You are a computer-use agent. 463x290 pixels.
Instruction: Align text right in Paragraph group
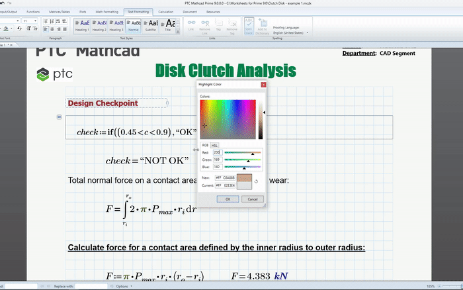[58, 29]
